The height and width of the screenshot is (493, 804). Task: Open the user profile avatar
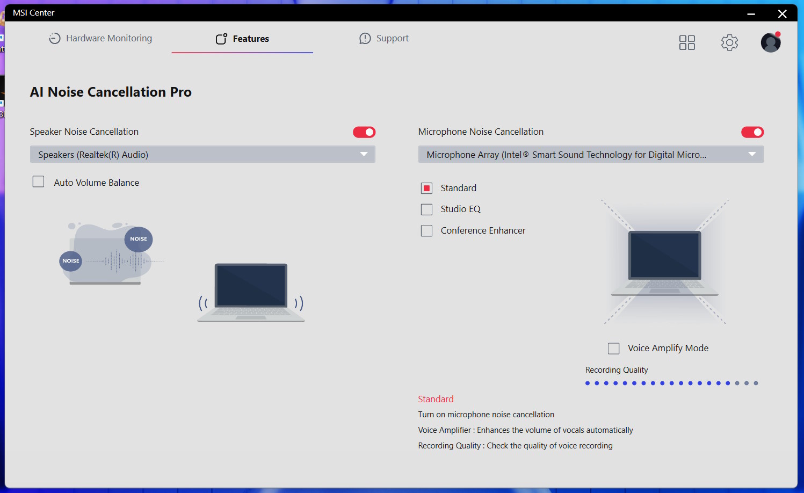(x=771, y=42)
